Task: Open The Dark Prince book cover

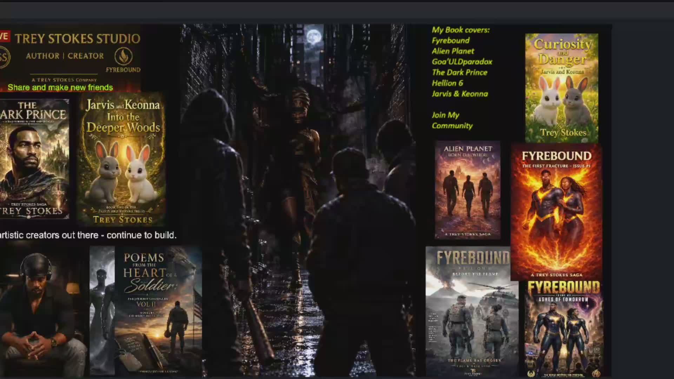Action: 34,159
